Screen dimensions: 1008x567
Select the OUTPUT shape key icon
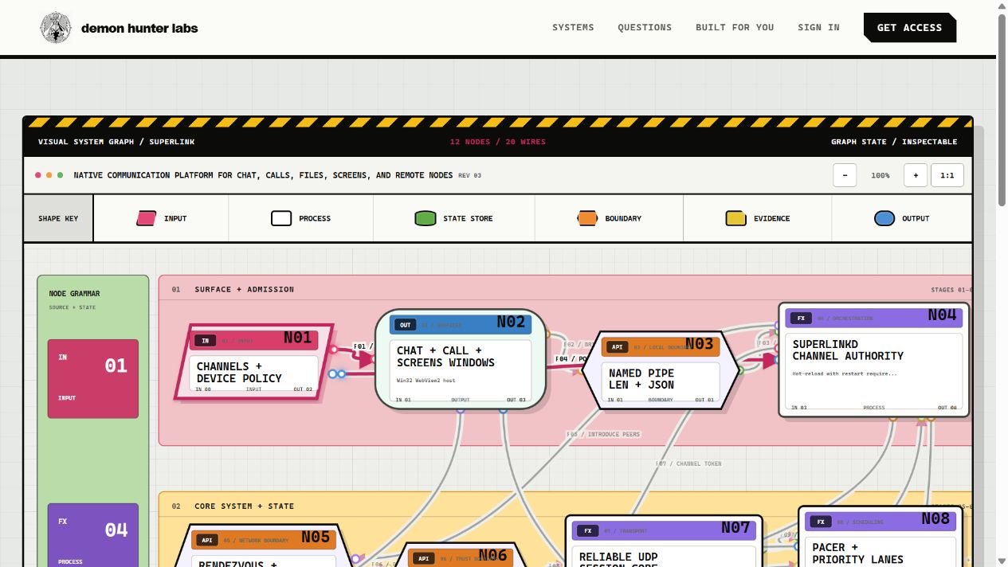pyautogui.click(x=884, y=218)
